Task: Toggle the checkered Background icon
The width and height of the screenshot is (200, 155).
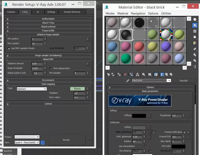Action: pyautogui.click(x=195, y=32)
